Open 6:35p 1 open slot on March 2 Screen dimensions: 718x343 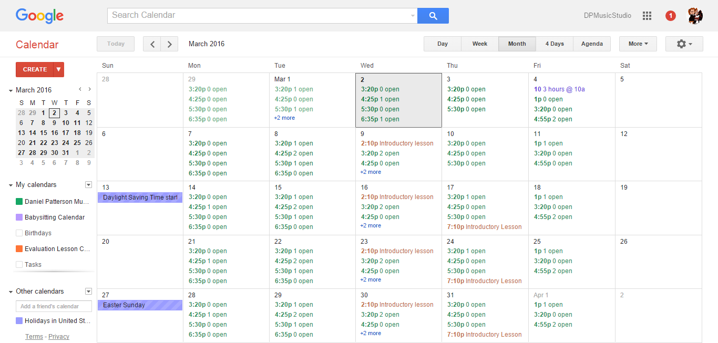[x=380, y=119]
